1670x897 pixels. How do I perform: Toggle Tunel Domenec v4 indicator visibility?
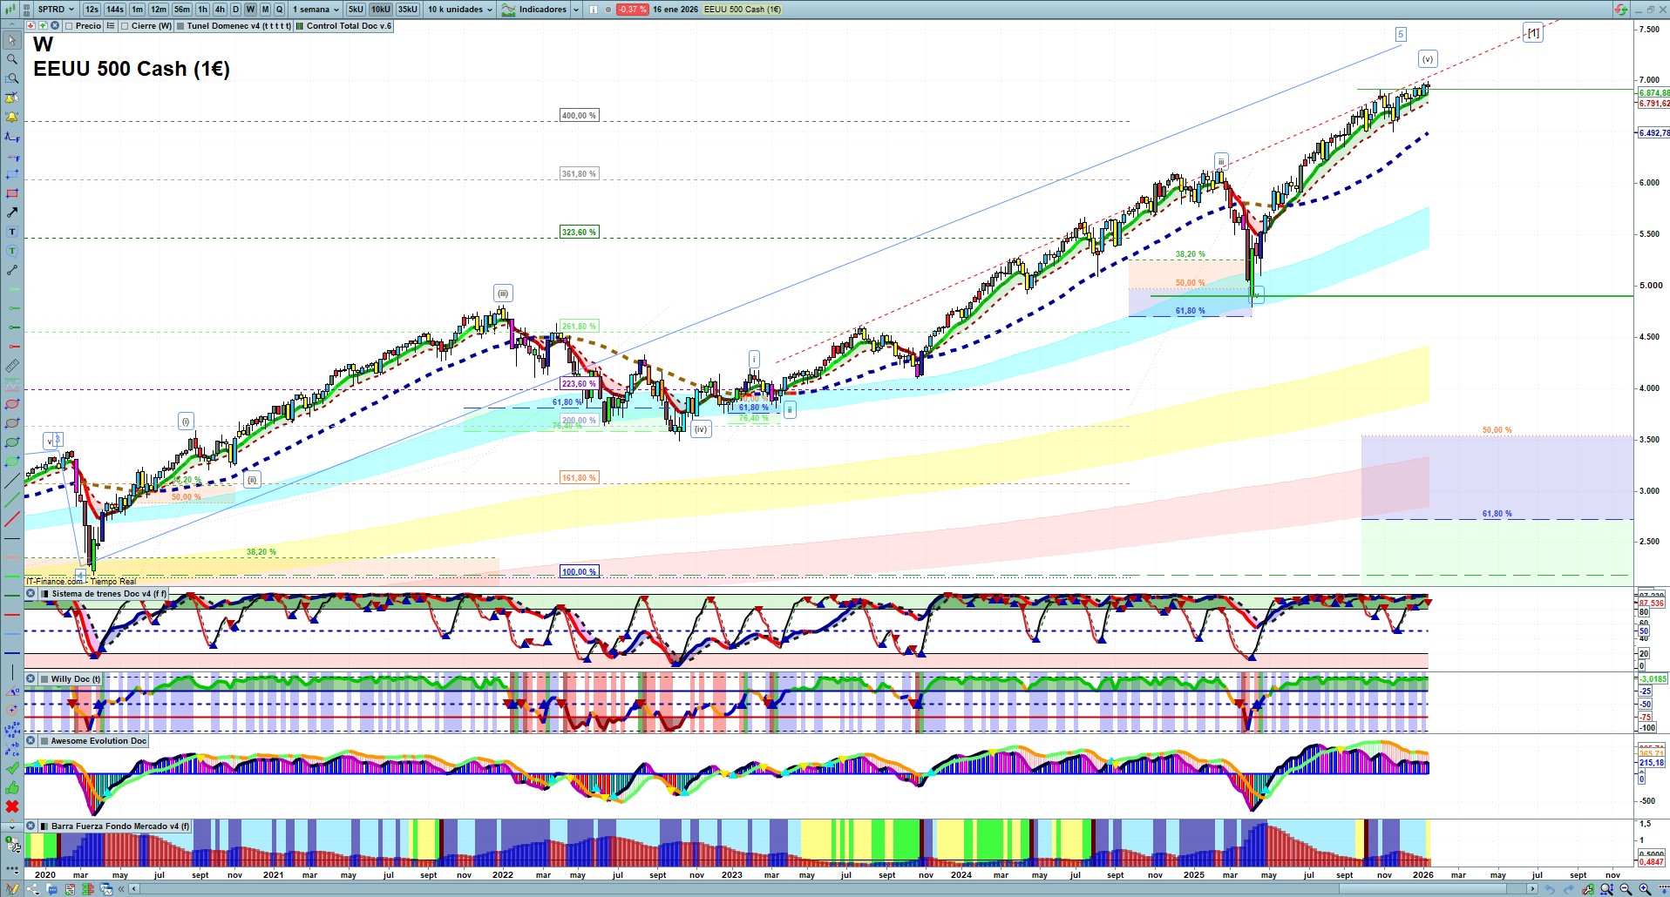point(180,26)
